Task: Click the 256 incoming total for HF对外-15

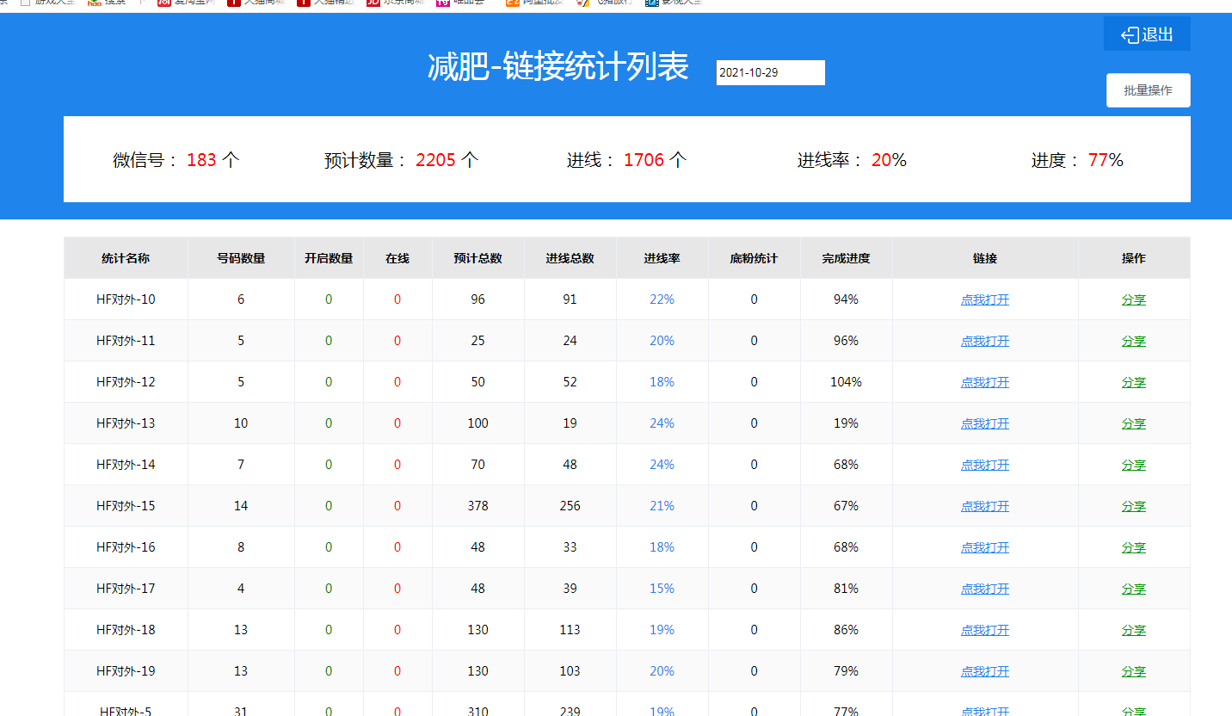Action: [x=570, y=506]
